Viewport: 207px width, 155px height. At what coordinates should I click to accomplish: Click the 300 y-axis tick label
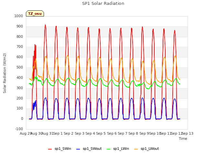click(20, 88)
